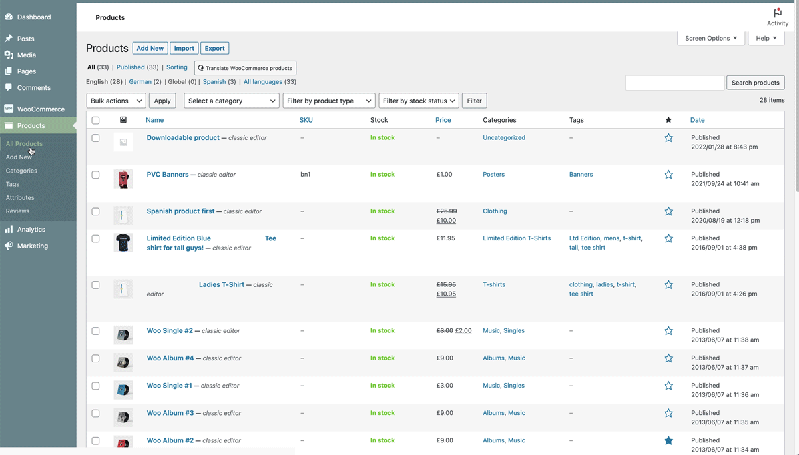Check the Downloadable product row checkbox
The width and height of the screenshot is (799, 455).
[x=95, y=138]
